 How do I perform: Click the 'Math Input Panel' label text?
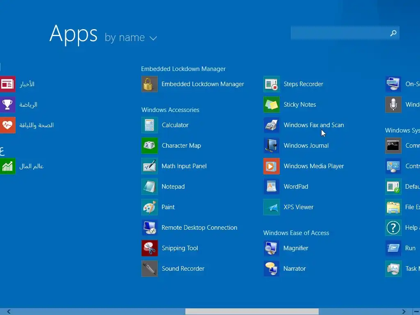pyautogui.click(x=184, y=166)
